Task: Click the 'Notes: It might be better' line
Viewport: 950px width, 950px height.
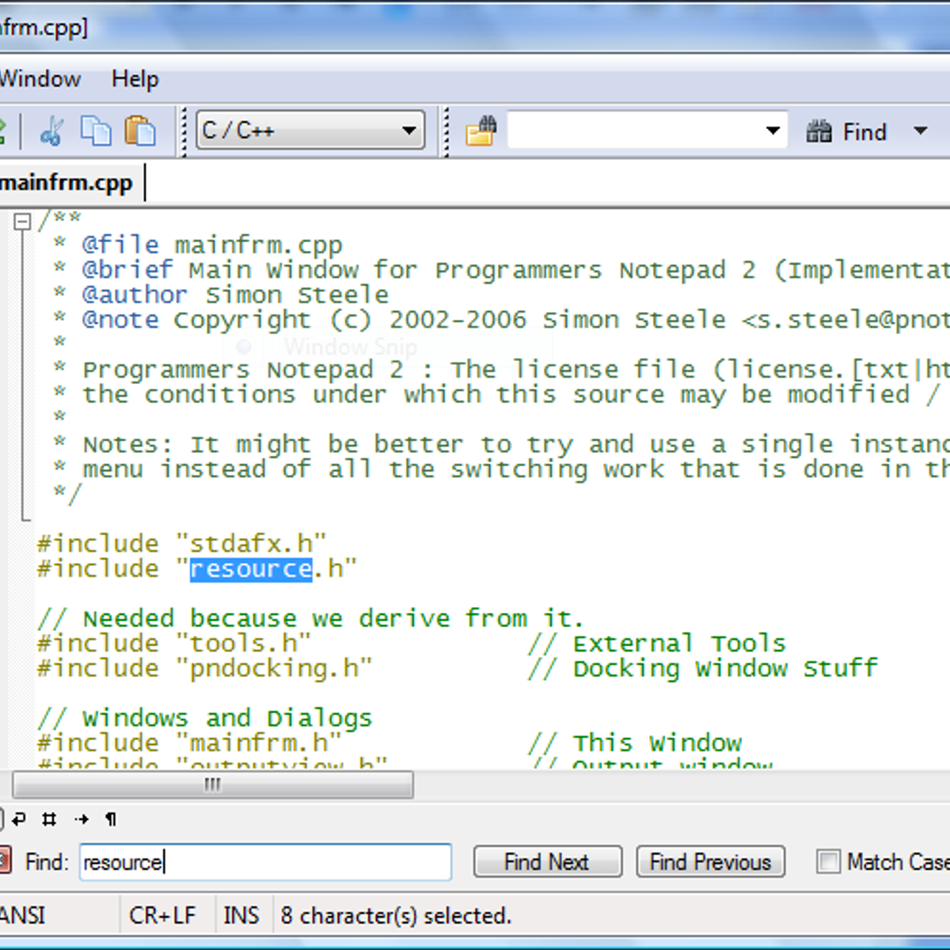Action: tap(515, 444)
